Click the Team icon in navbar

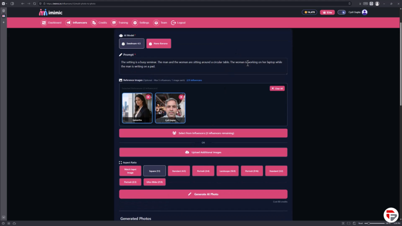156,23
